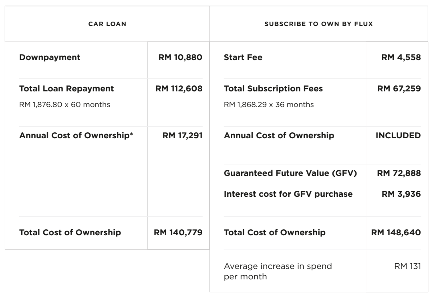
Task: Click the RM 140,779 total cost value
Action: (178, 232)
